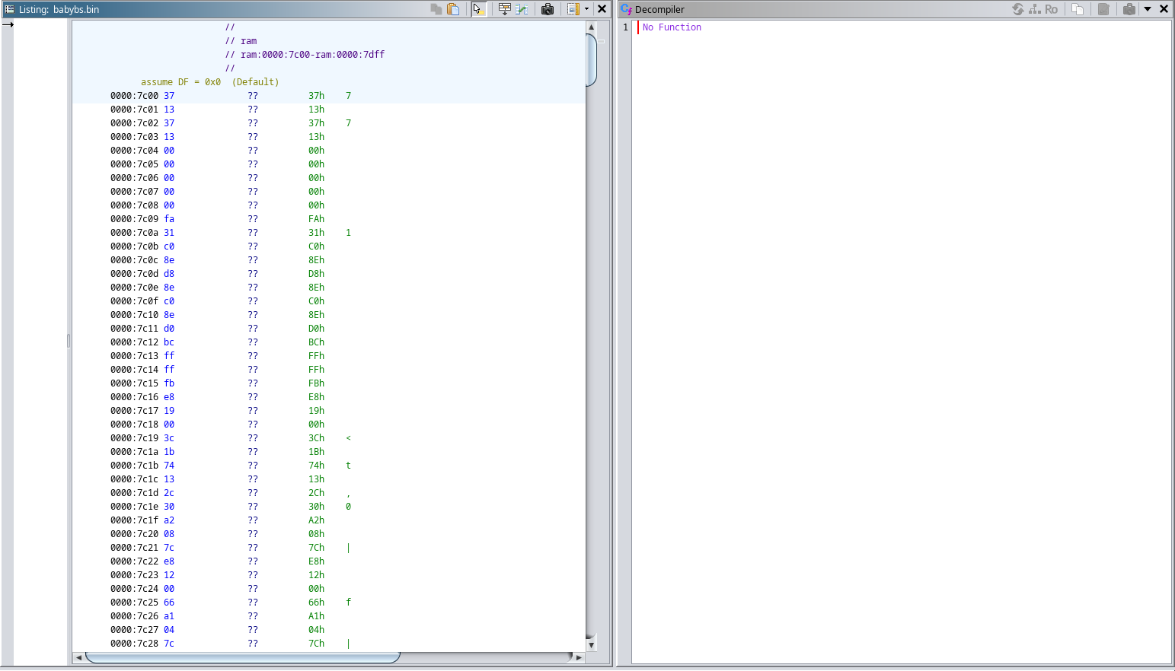The width and height of the screenshot is (1175, 671).
Task: Click the Decompiler title icon
Action: (x=627, y=9)
